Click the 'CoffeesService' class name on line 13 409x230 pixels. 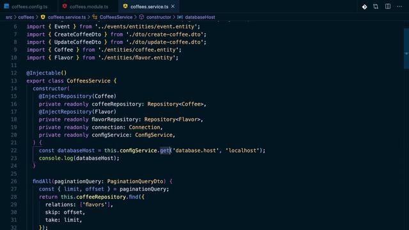(x=88, y=81)
